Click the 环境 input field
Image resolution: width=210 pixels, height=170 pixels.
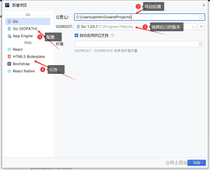pyautogui.click(x=139, y=44)
